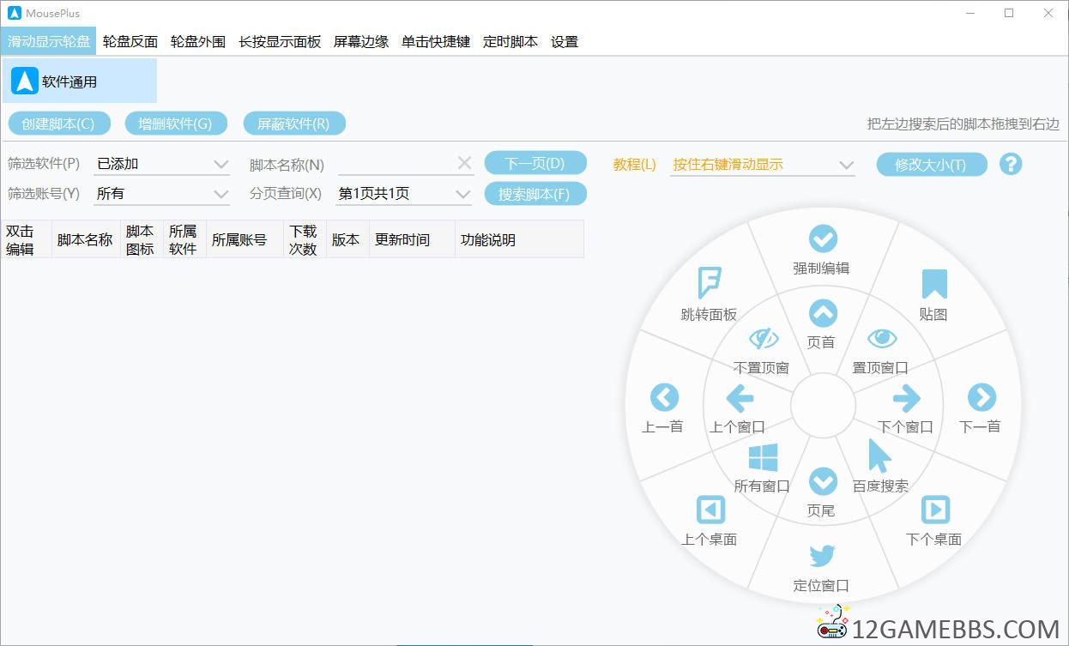The image size is (1069, 646).
Task: Click the 百度搜索 cursor icon
Action: [x=879, y=456]
